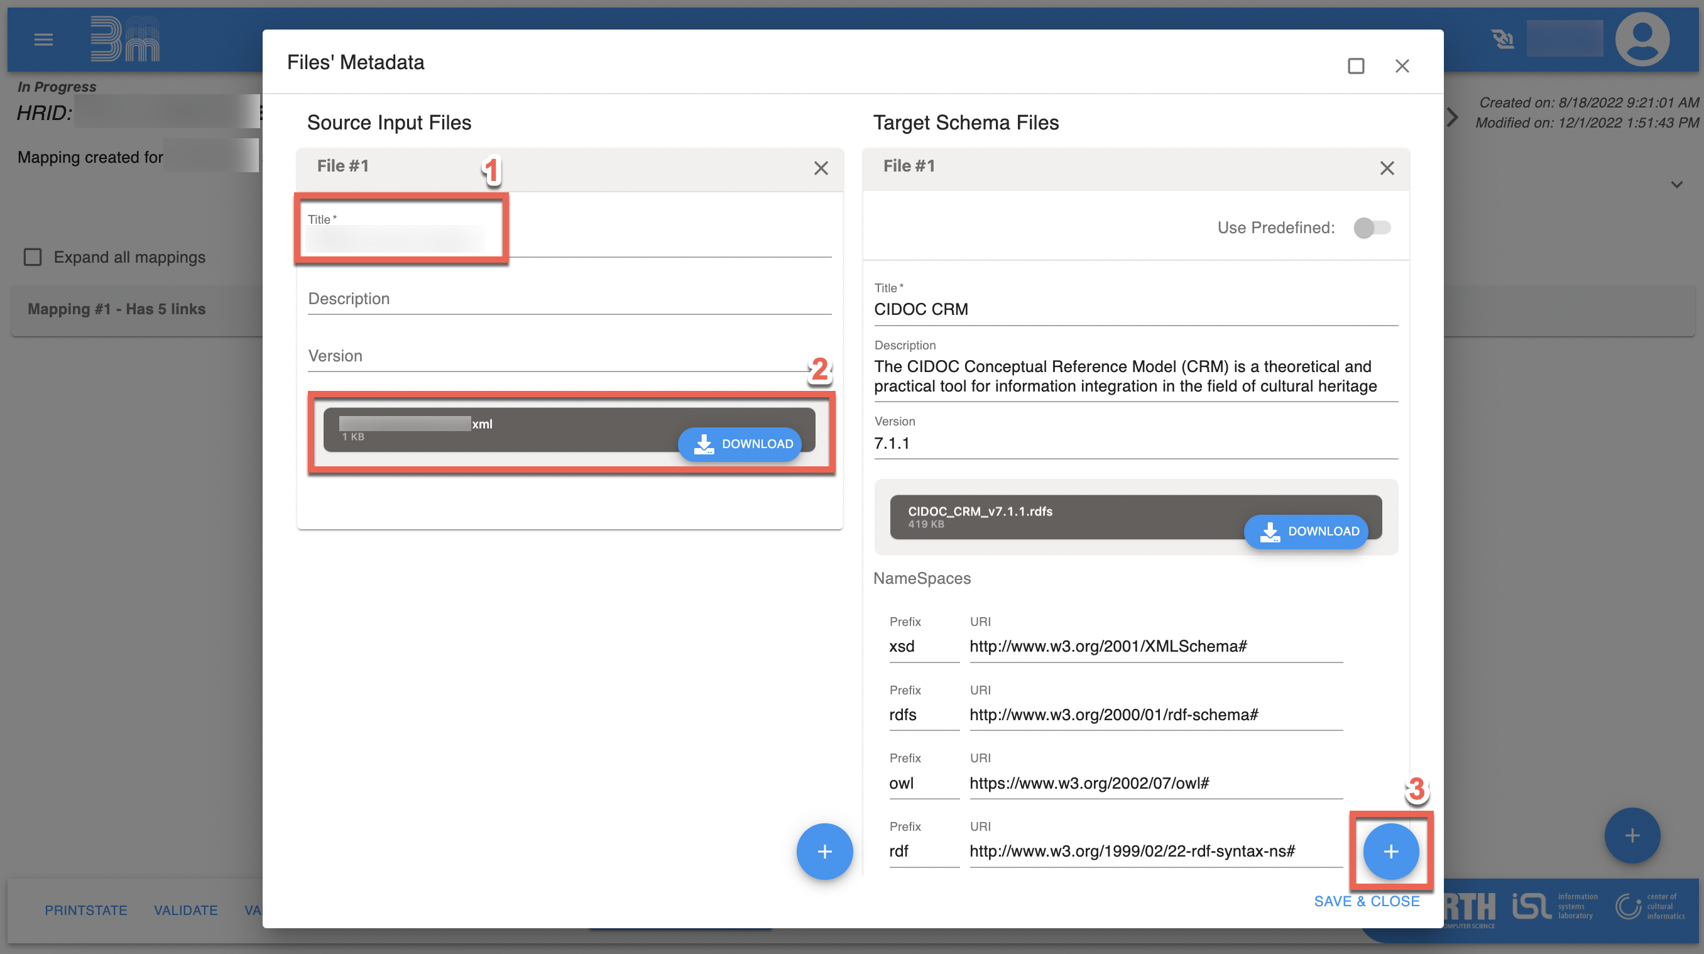Open the user account avatar
The image size is (1704, 954).
(x=1641, y=40)
